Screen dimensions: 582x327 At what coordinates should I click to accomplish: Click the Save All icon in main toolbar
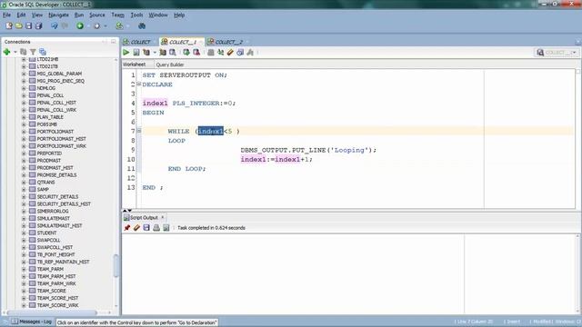click(x=38, y=26)
